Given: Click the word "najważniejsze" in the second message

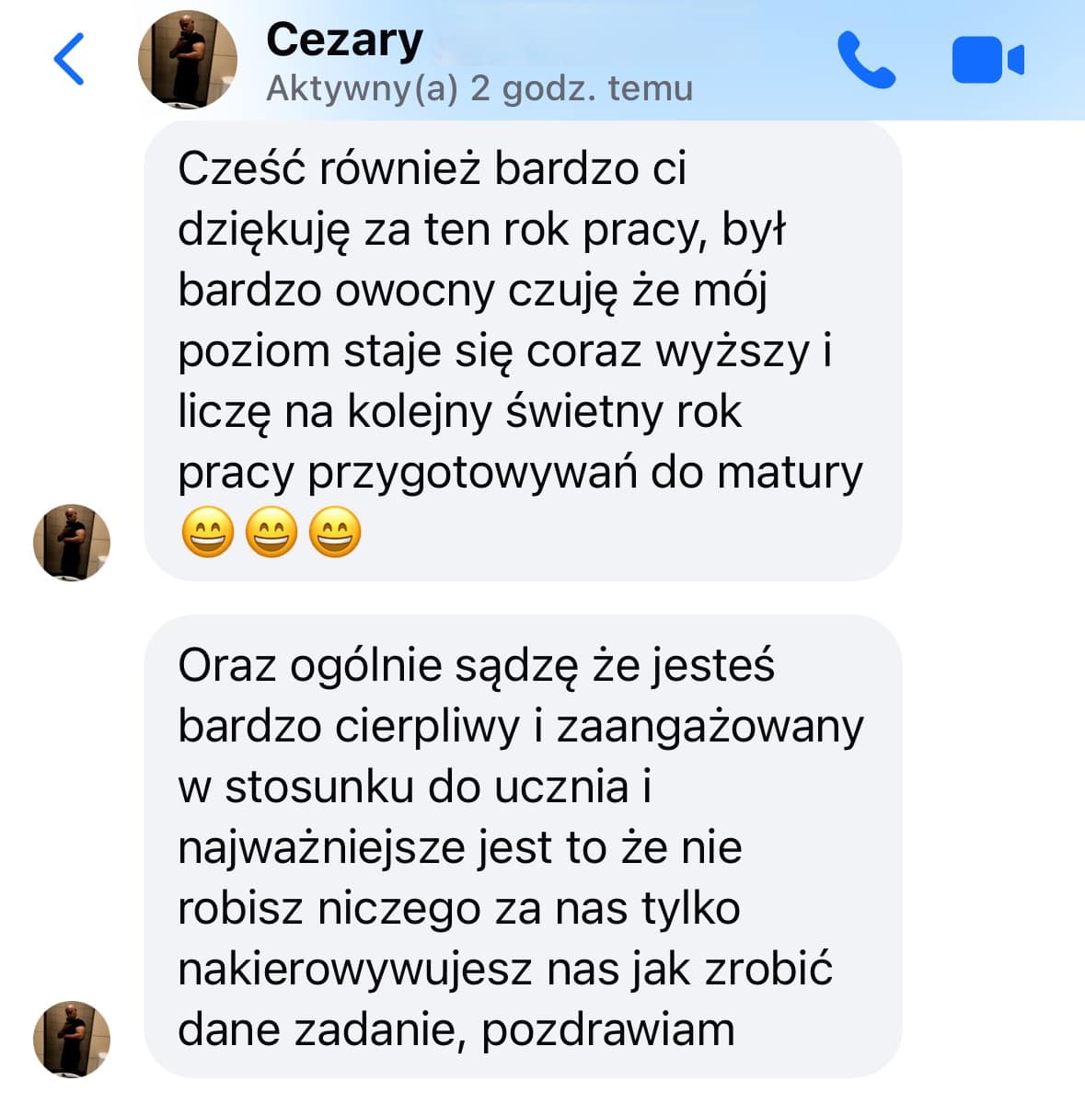Looking at the screenshot, I should (x=322, y=848).
